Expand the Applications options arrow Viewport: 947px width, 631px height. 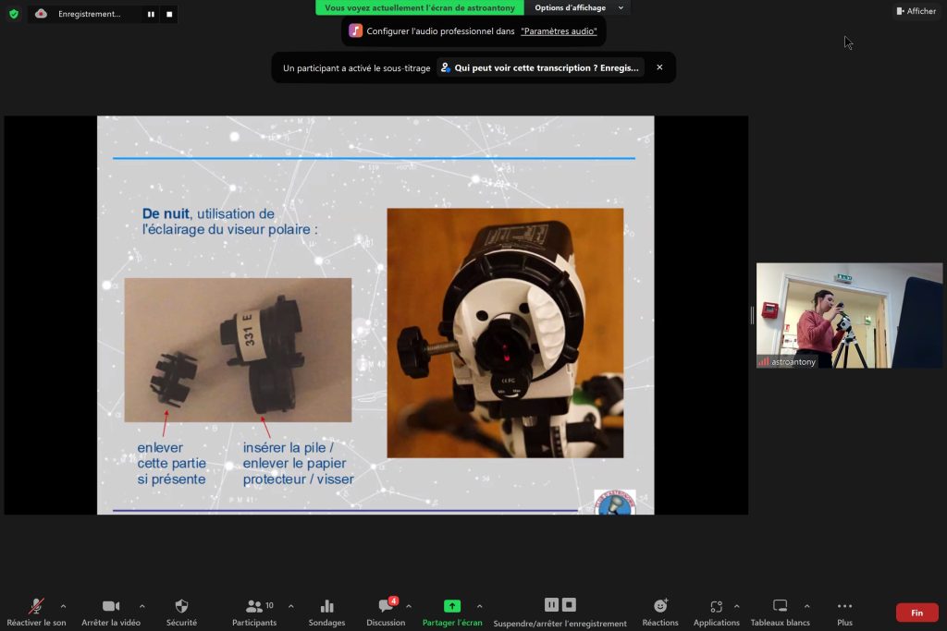click(737, 606)
